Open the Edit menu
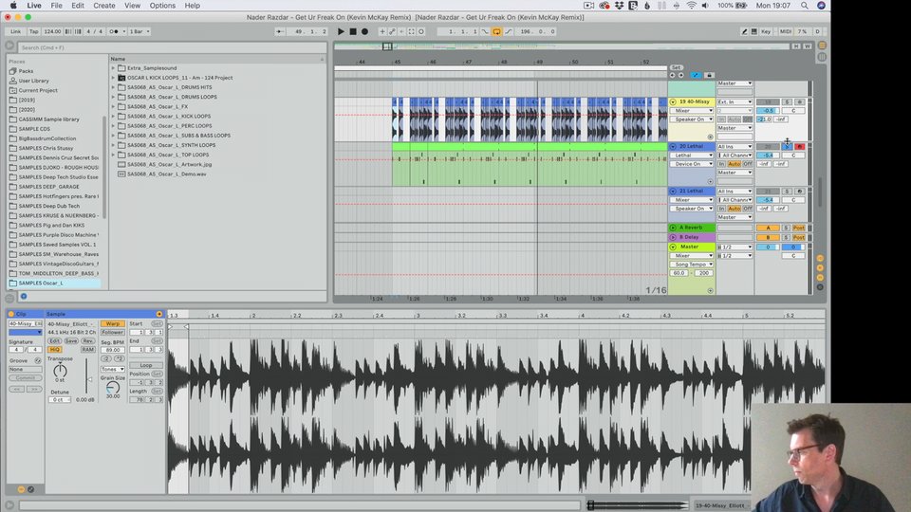Viewport: 911px width, 512px height. pyautogui.click(x=77, y=6)
